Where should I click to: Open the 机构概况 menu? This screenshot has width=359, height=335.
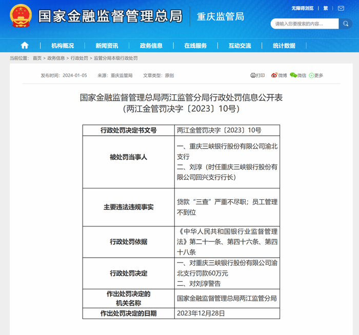coord(63,46)
